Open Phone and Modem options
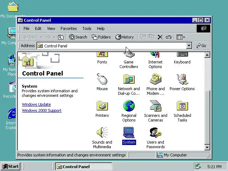 (155, 85)
